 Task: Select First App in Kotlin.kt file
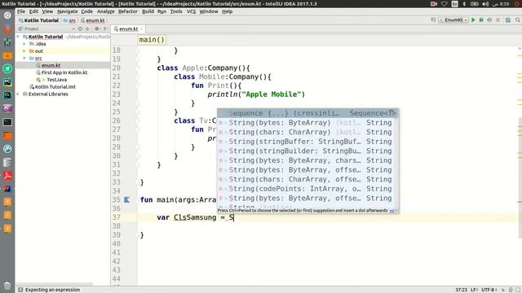pyautogui.click(x=64, y=72)
